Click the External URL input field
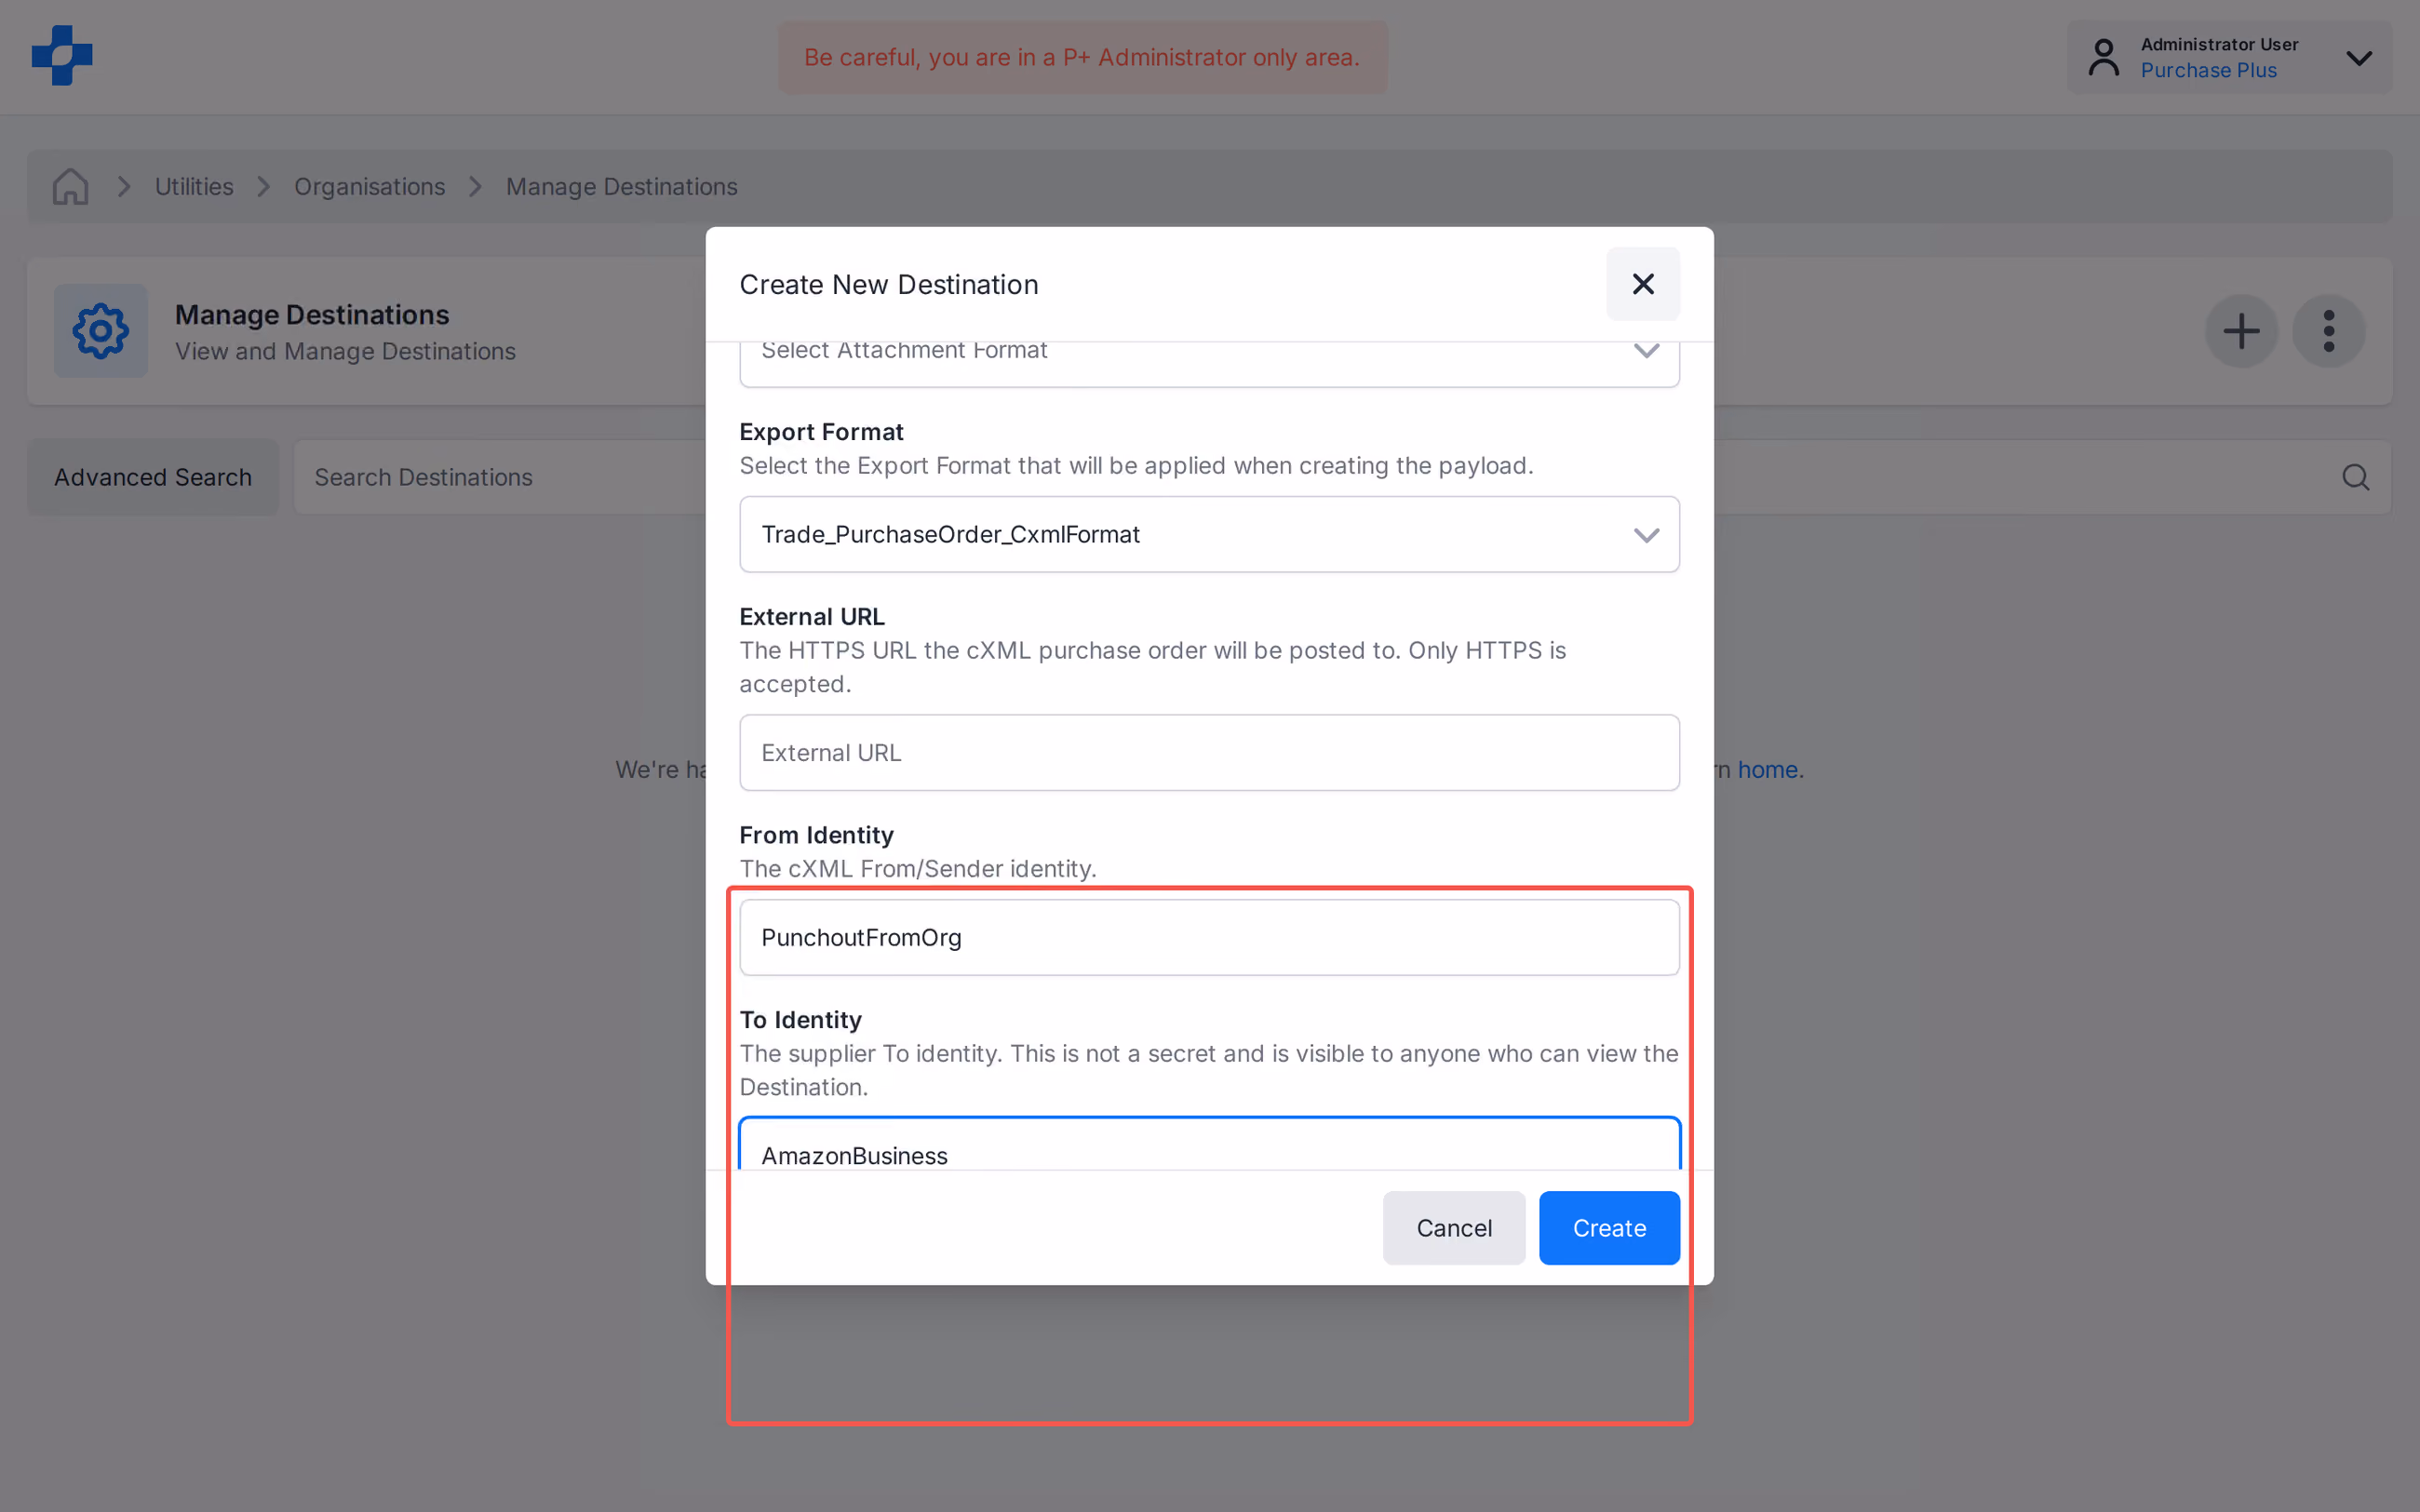2420x1512 pixels. (x=1209, y=752)
